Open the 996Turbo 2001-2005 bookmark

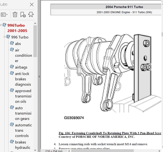17,28
